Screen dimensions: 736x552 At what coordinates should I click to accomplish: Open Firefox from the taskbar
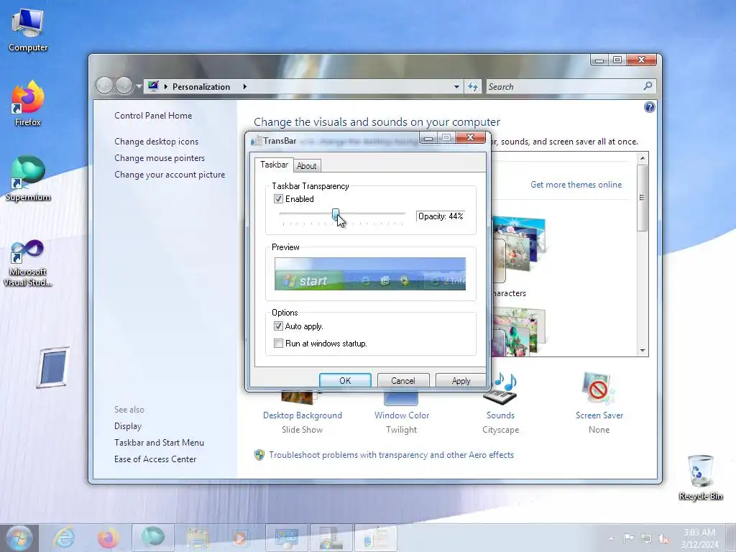108,538
